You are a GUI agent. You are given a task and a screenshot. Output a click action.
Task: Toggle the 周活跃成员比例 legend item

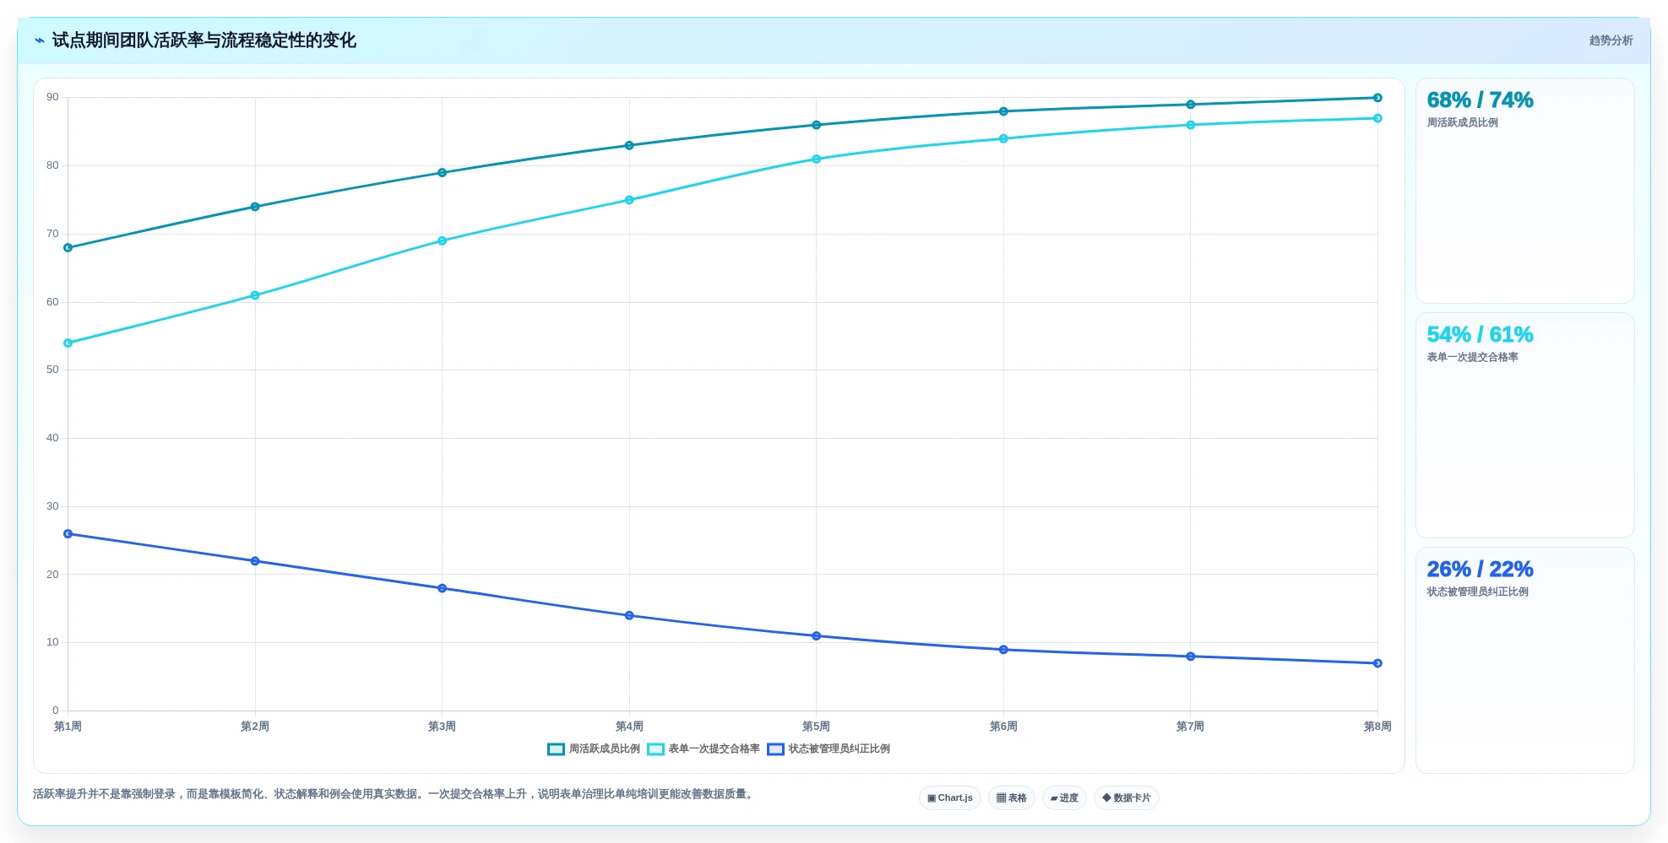coord(594,748)
